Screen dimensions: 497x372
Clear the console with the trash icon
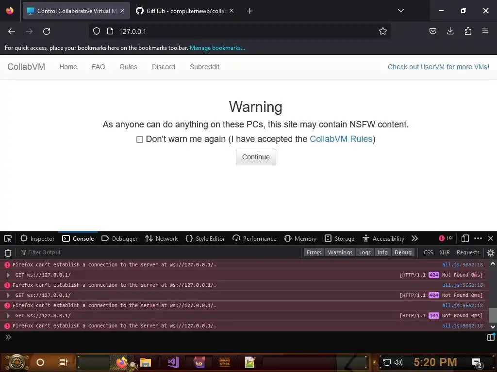(x=8, y=252)
